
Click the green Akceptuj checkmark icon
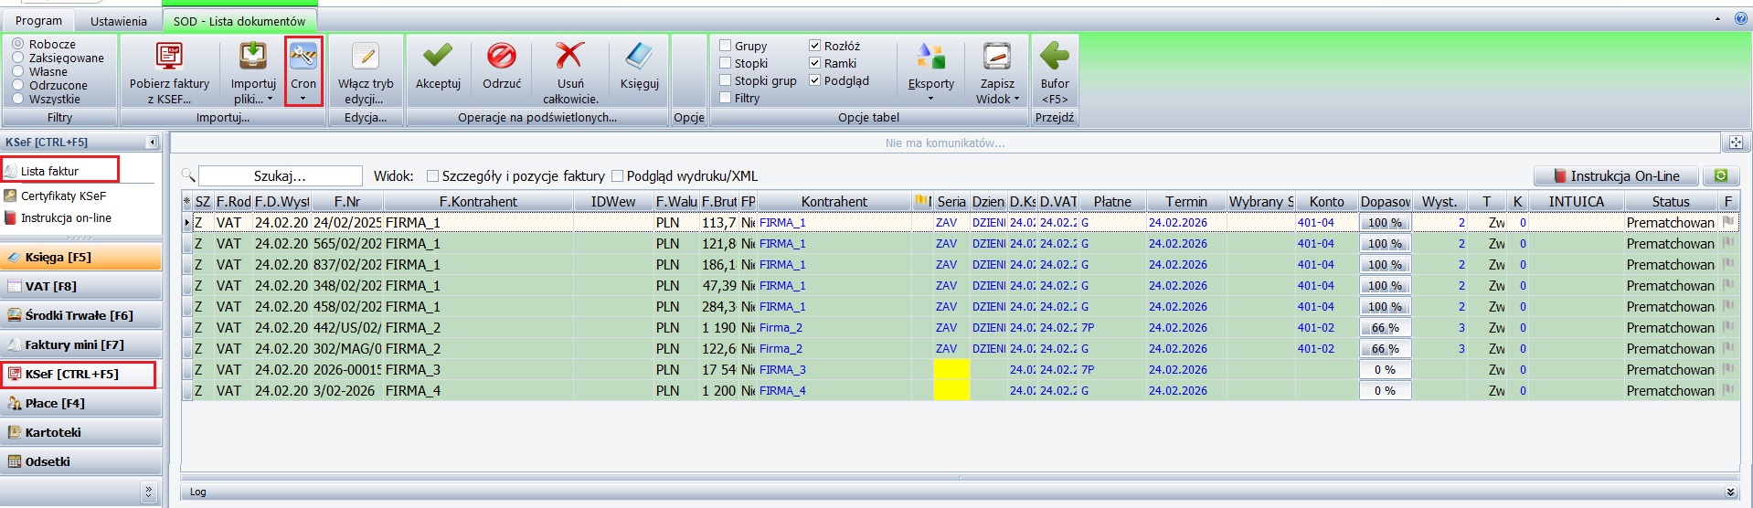coord(438,57)
